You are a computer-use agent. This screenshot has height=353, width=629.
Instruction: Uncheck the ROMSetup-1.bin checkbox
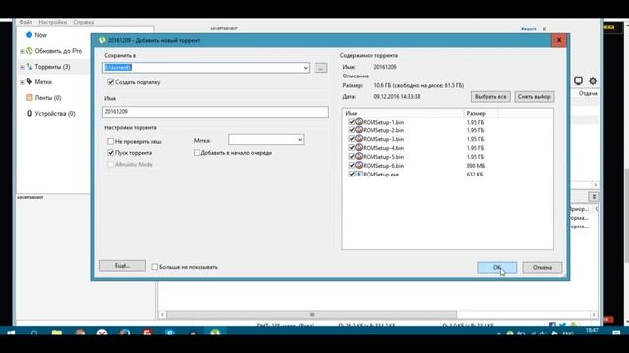click(352, 122)
